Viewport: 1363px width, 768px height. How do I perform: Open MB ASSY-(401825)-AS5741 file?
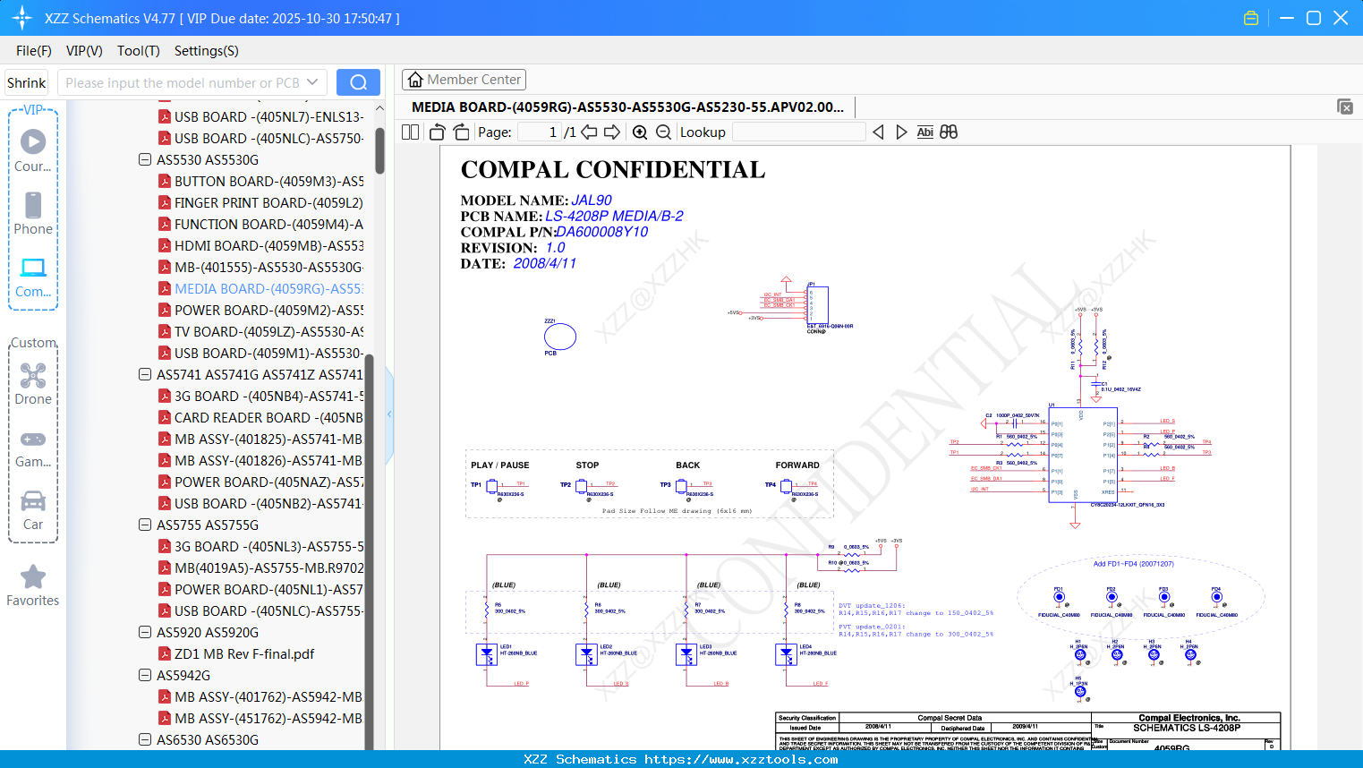[261, 439]
